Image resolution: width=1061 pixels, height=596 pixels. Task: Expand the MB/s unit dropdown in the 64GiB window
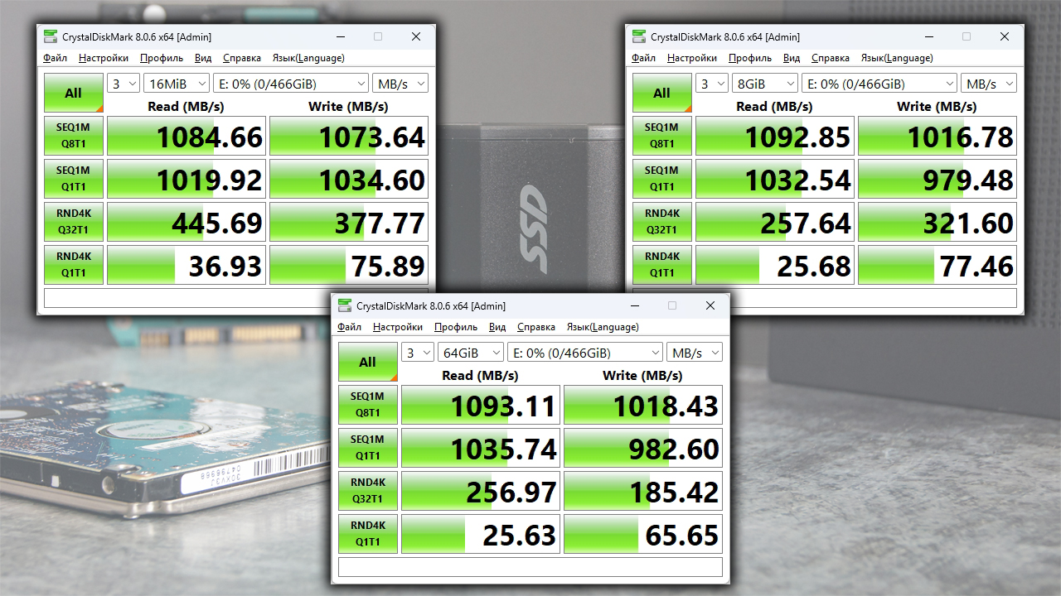click(x=695, y=353)
